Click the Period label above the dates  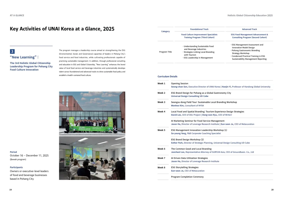tap(13, 152)
